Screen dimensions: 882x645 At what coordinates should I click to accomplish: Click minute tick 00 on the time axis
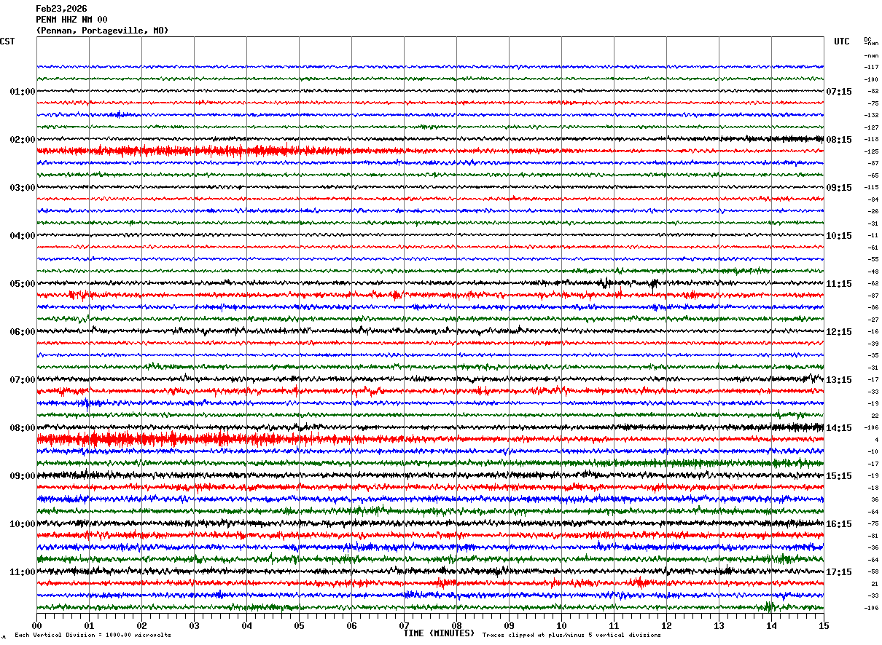36,625
